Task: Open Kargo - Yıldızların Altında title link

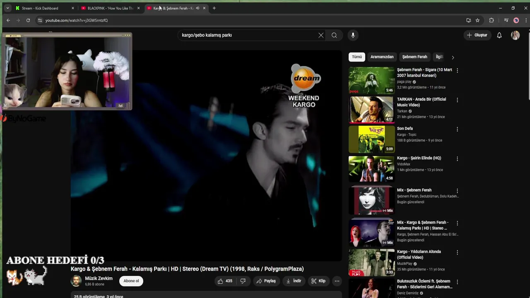Action: point(419,255)
